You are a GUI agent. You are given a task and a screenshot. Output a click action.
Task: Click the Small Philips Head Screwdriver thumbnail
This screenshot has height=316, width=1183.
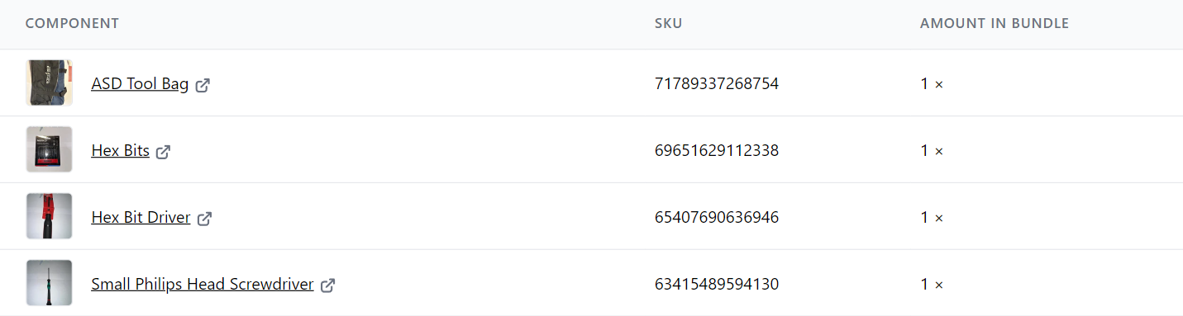tap(49, 283)
